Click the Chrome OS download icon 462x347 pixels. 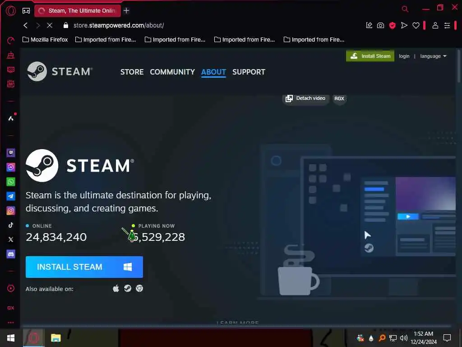coord(139,288)
